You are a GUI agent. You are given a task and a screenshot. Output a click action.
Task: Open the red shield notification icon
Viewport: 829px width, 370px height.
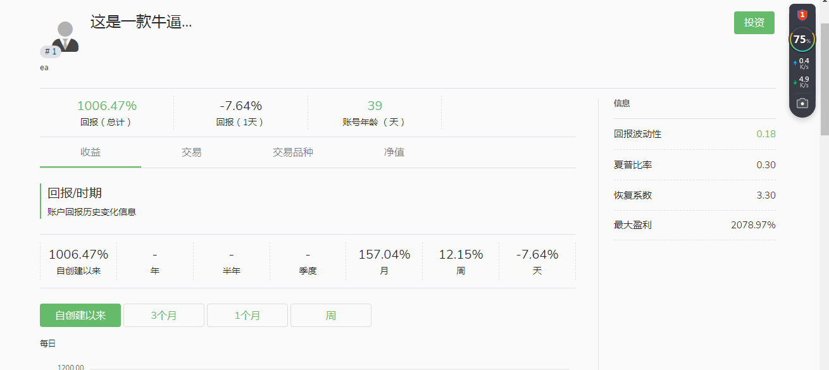pyautogui.click(x=802, y=15)
